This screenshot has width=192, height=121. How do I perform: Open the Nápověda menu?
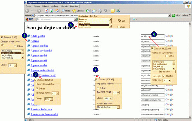(74, 6)
